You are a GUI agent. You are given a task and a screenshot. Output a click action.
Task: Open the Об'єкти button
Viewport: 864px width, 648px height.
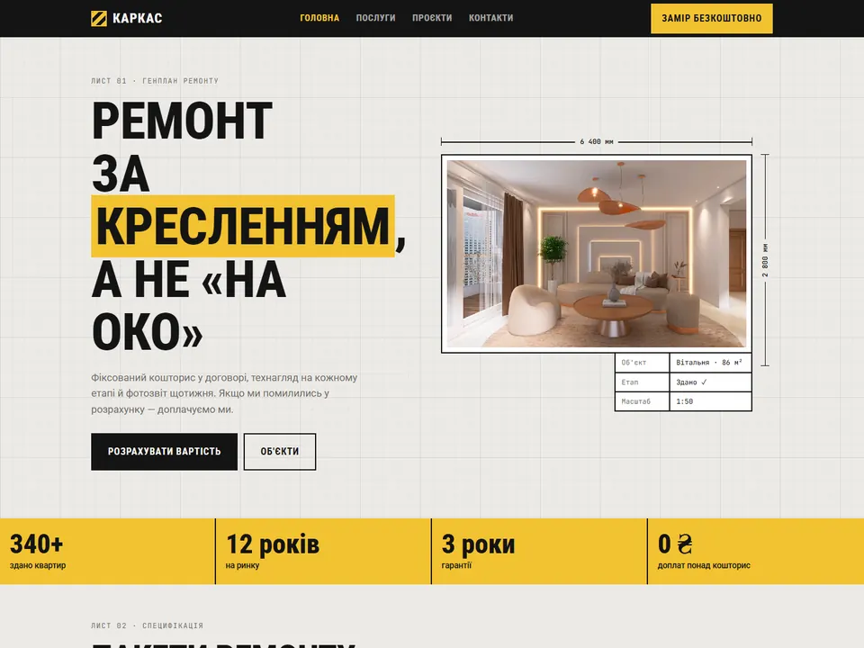[x=280, y=451]
